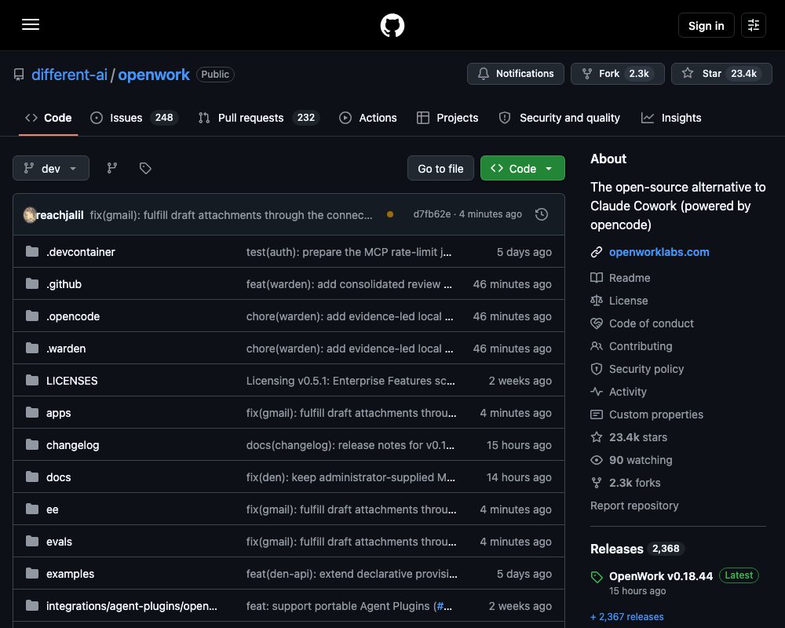The height and width of the screenshot is (628, 785).
Task: Open the Insights tab
Action: (671, 118)
